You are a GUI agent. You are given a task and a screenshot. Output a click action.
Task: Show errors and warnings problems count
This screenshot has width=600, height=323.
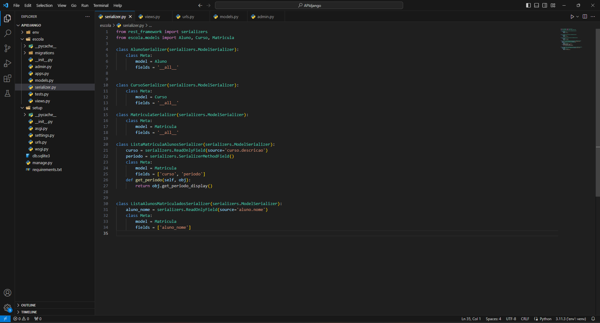(x=21, y=319)
